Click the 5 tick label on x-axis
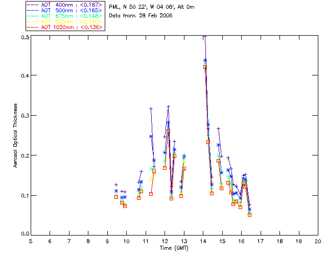Image resolution: width=327 pixels, height=261 pixels. (x=31, y=241)
